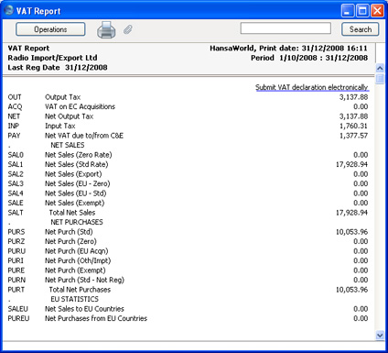Maximize the VAT Report window
Screen dimensions: 388x353
tap(362, 11)
